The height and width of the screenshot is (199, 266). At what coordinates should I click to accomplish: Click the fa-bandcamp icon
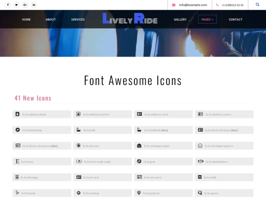pos(18,130)
